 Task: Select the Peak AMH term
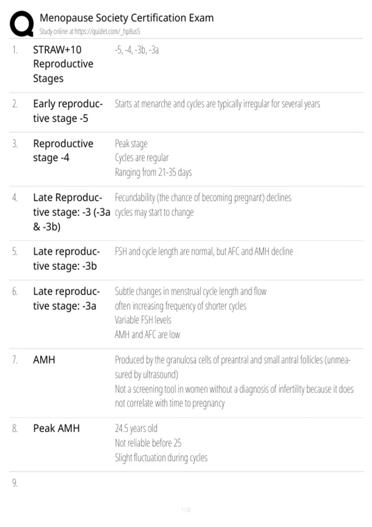[x=56, y=428]
